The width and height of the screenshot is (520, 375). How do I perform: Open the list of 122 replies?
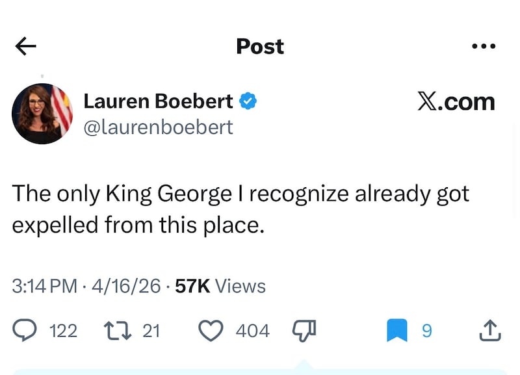point(63,331)
